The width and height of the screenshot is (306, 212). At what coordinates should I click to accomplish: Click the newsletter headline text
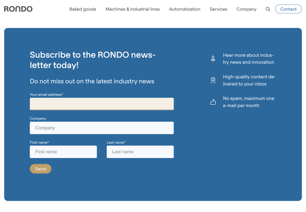[92, 60]
